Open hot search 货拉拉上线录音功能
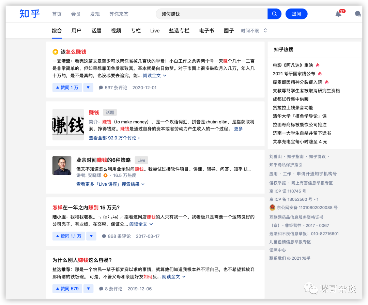Image resolution: width=368 pixels, height=305 pixels. click(x=293, y=108)
